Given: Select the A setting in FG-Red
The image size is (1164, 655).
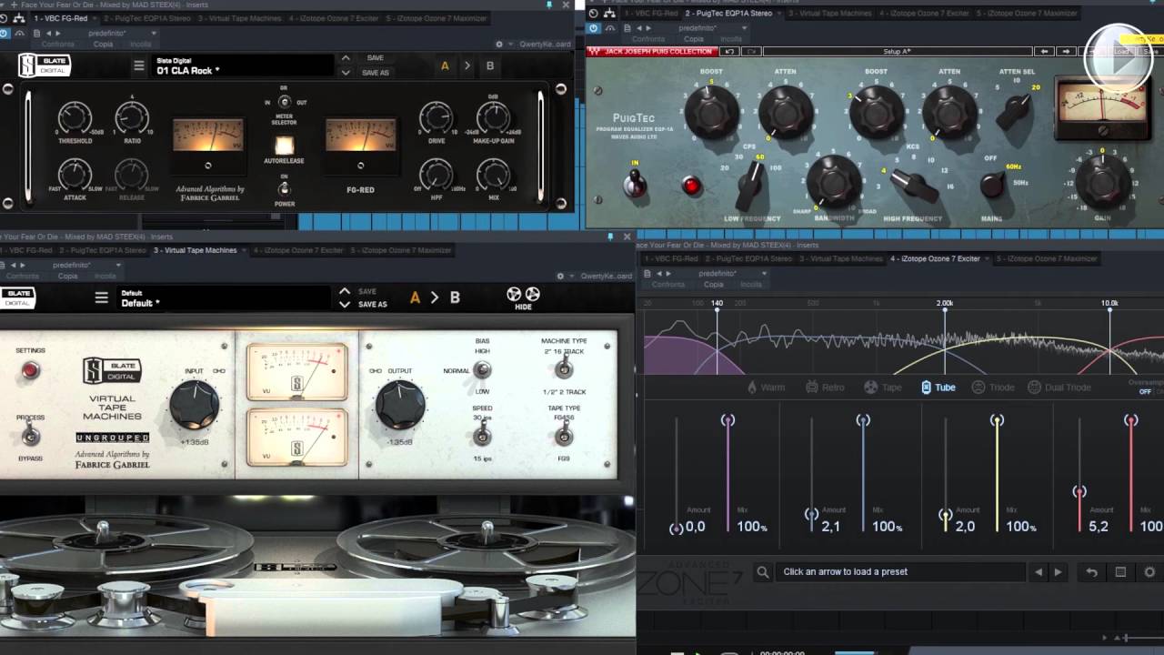Looking at the screenshot, I should point(445,65).
